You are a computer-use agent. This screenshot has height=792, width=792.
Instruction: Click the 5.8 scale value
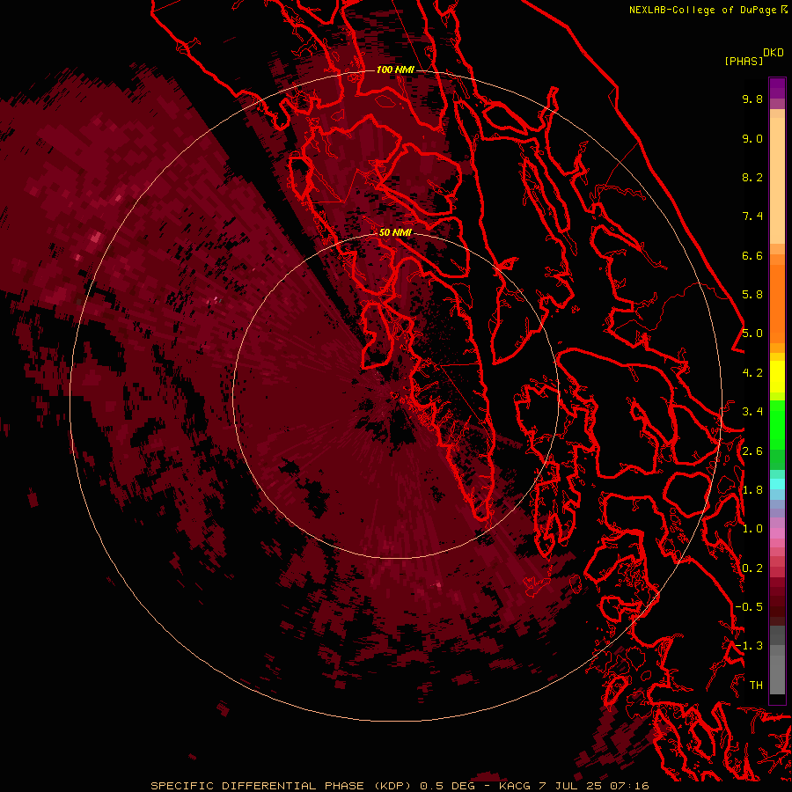point(752,295)
